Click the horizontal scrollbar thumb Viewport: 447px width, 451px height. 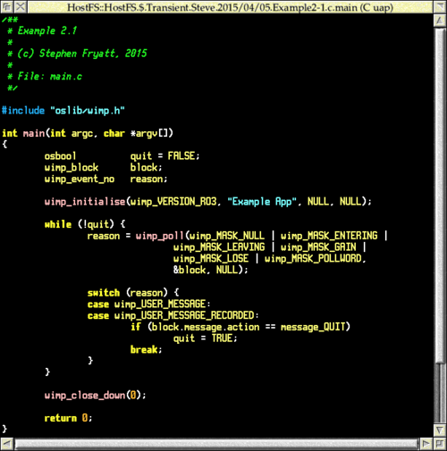point(216,444)
